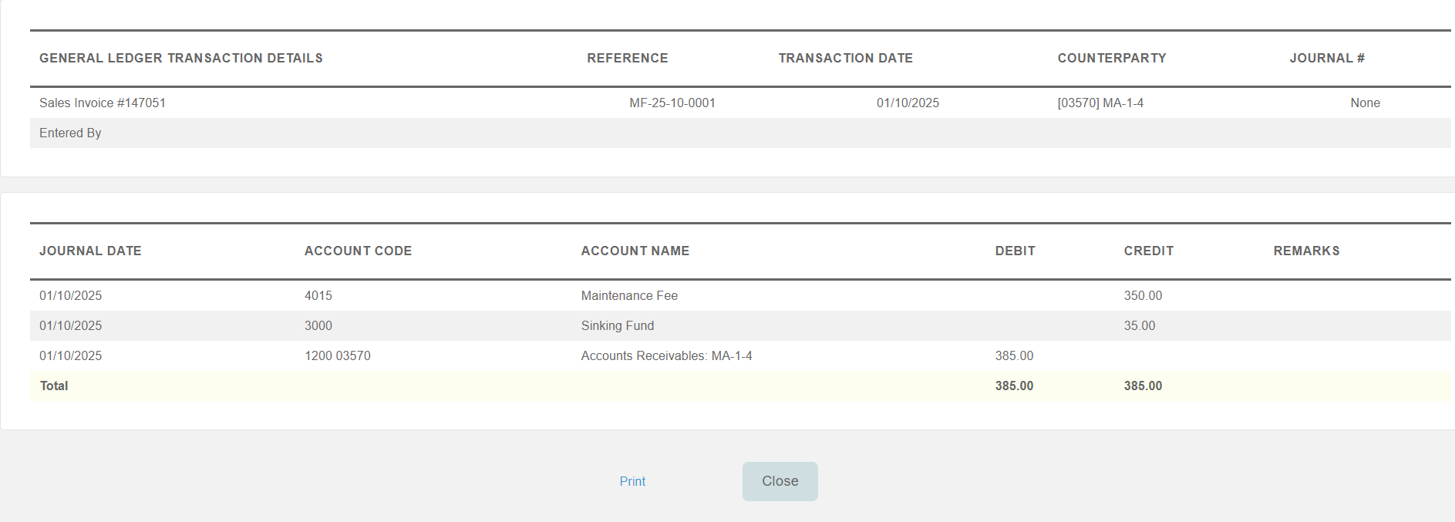This screenshot has width=1455, height=522.
Task: Select the Sinking Fund account name
Action: pos(617,326)
